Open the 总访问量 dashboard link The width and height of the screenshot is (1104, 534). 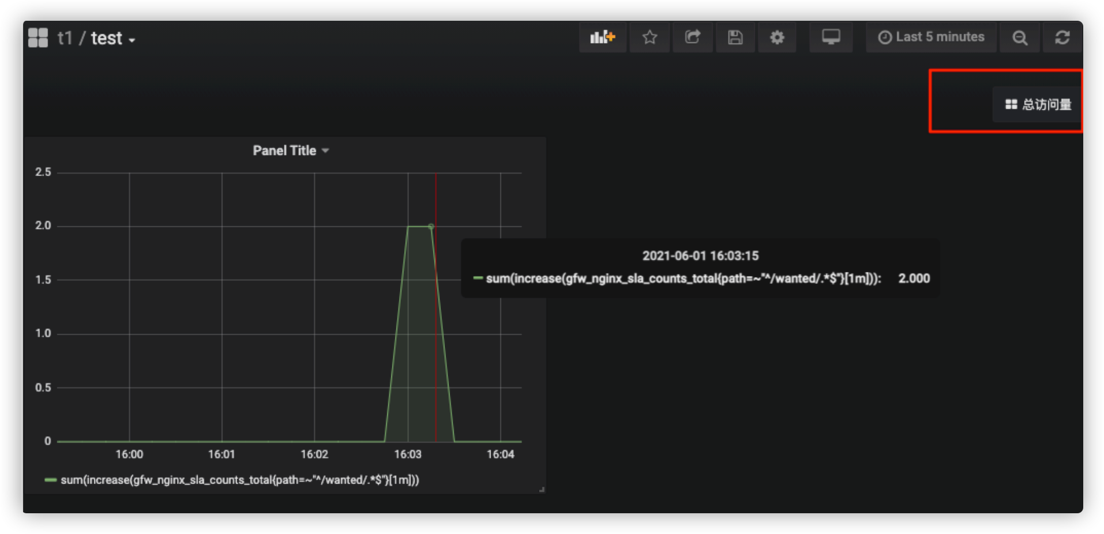click(1038, 104)
